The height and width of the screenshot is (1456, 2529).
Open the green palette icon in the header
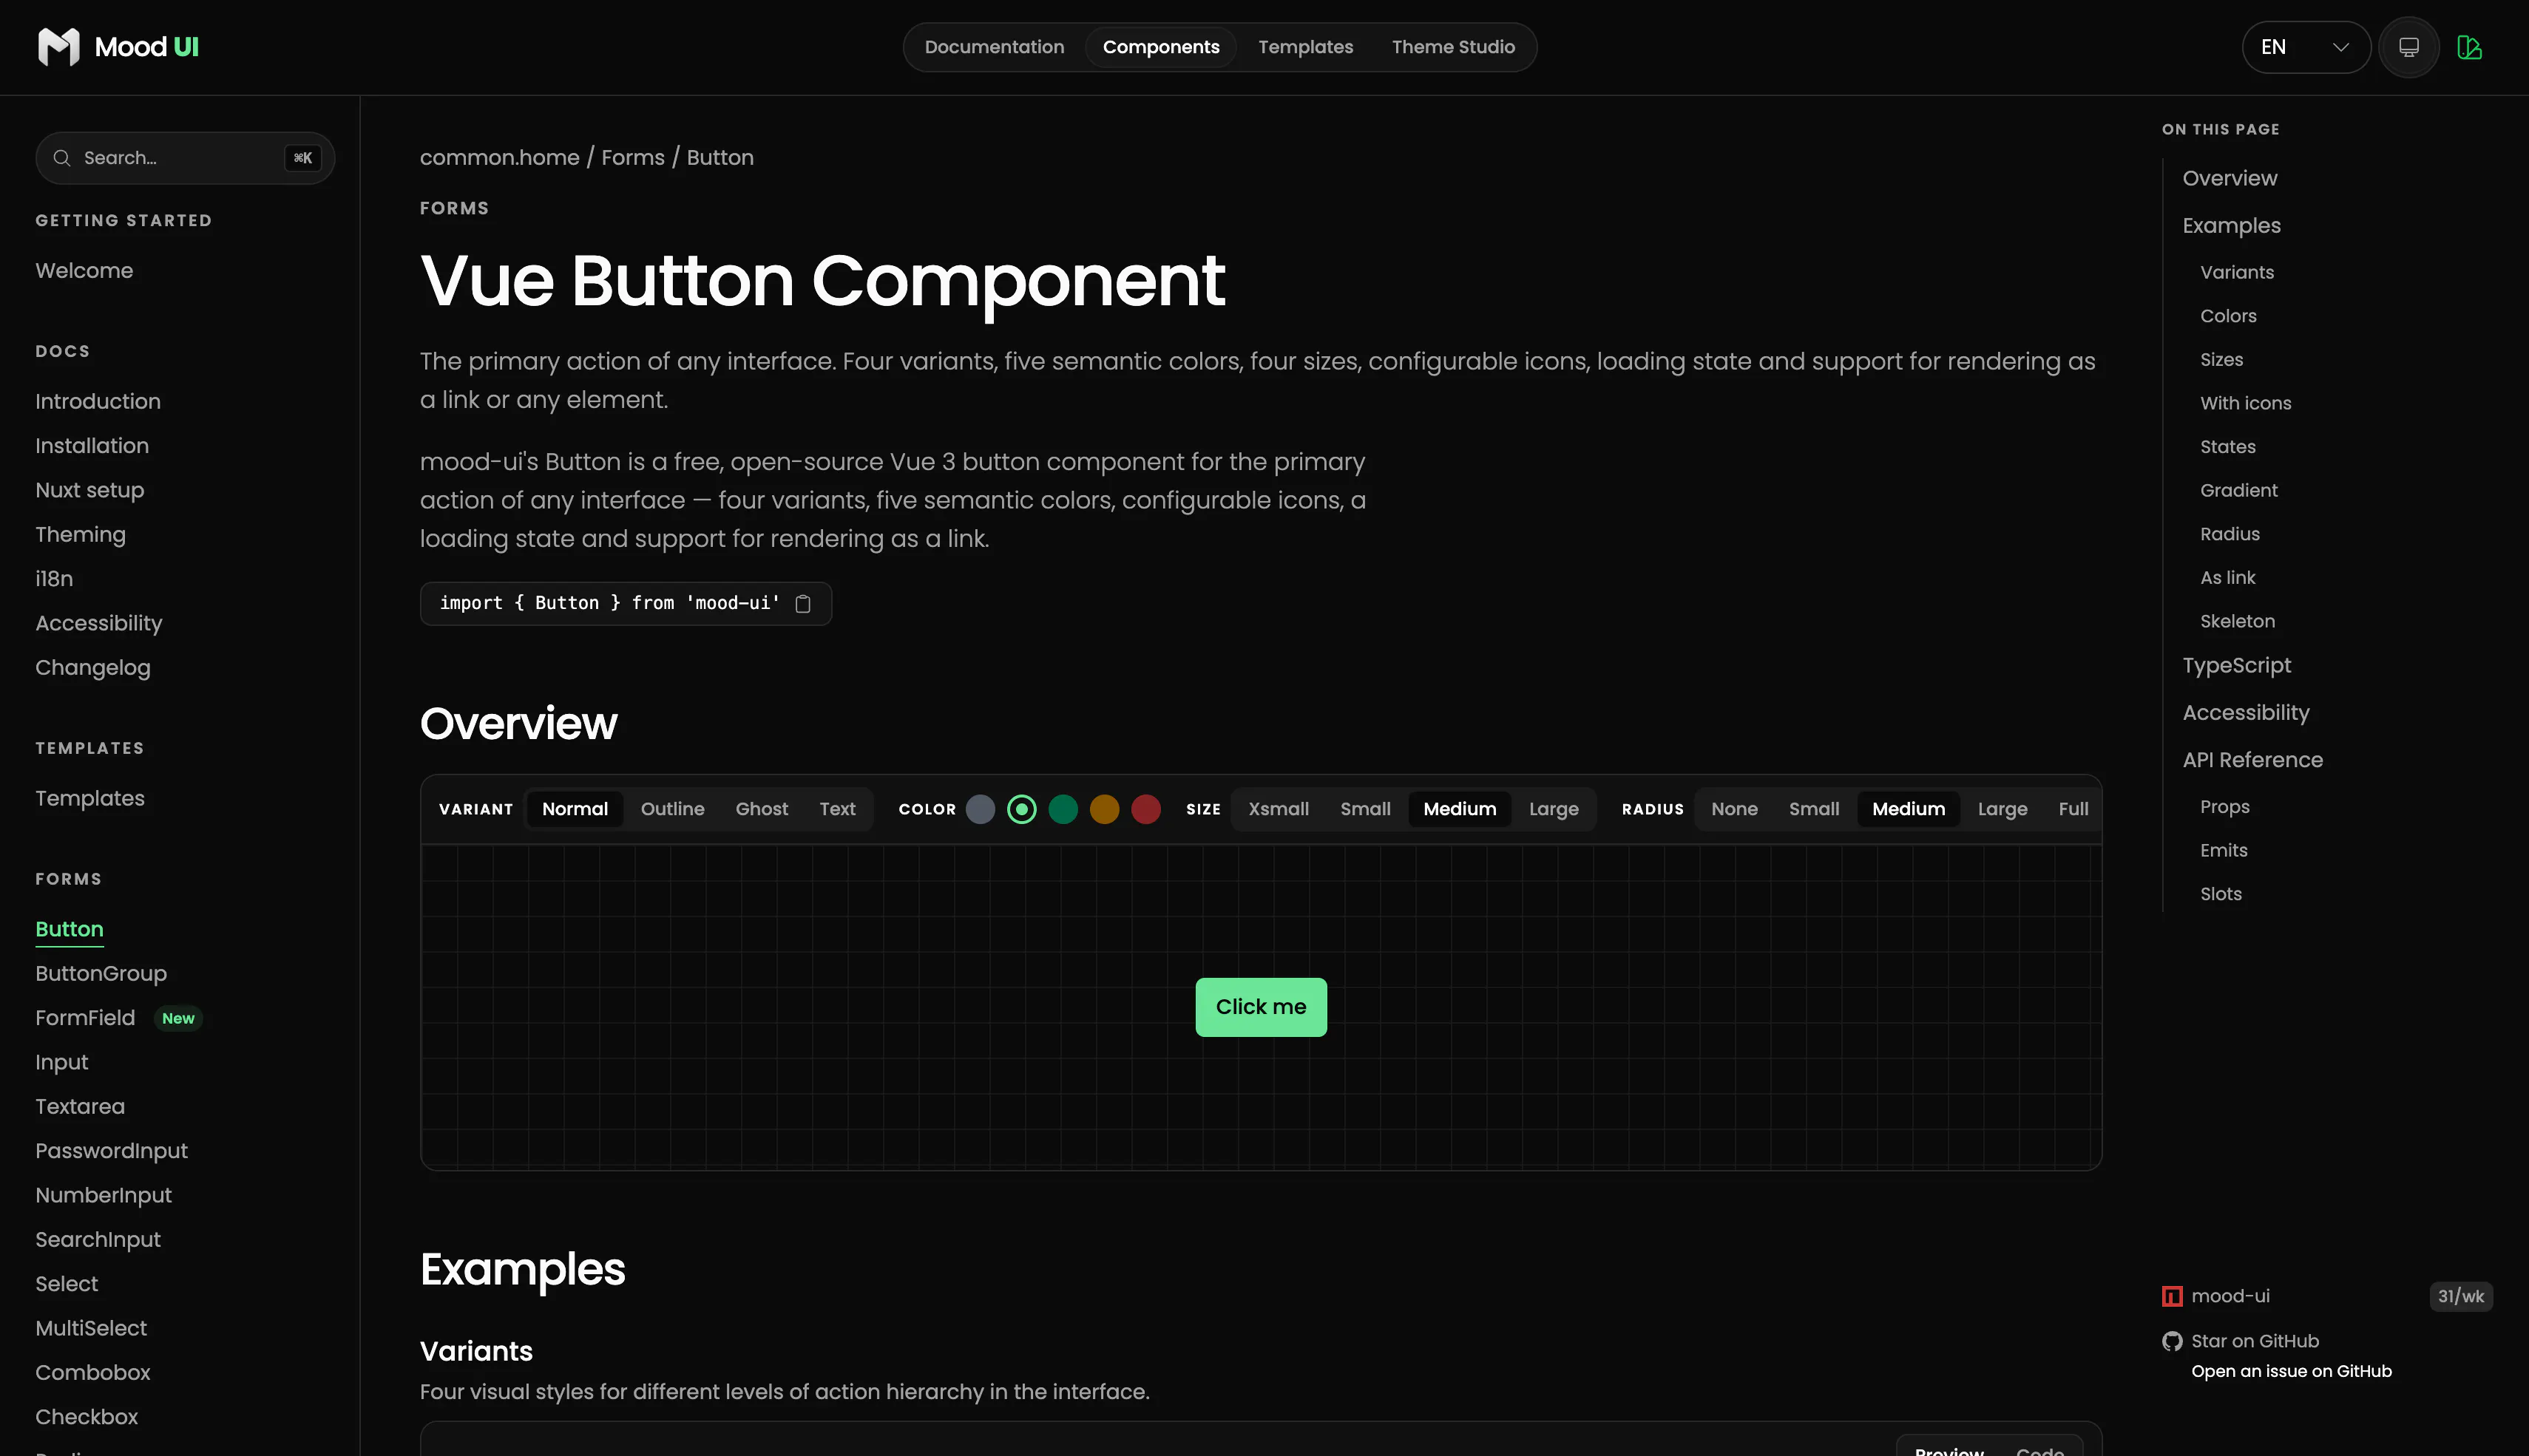2469,47
